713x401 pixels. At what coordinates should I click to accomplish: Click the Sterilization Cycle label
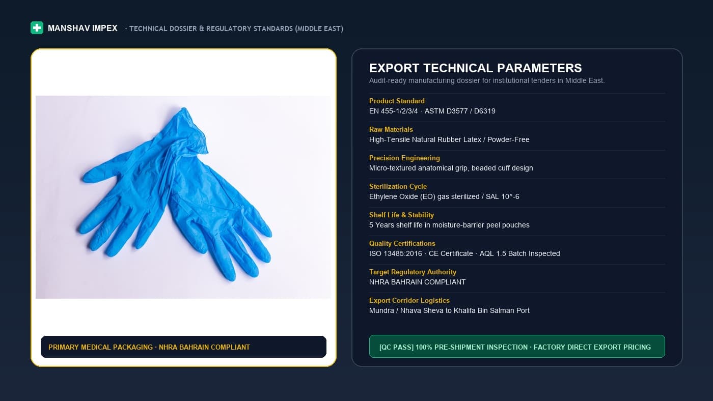coord(398,186)
